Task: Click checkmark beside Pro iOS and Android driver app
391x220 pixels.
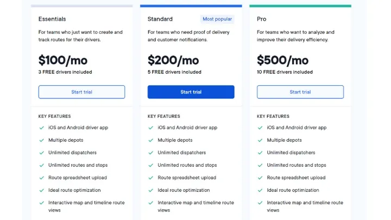Action: pos(260,128)
